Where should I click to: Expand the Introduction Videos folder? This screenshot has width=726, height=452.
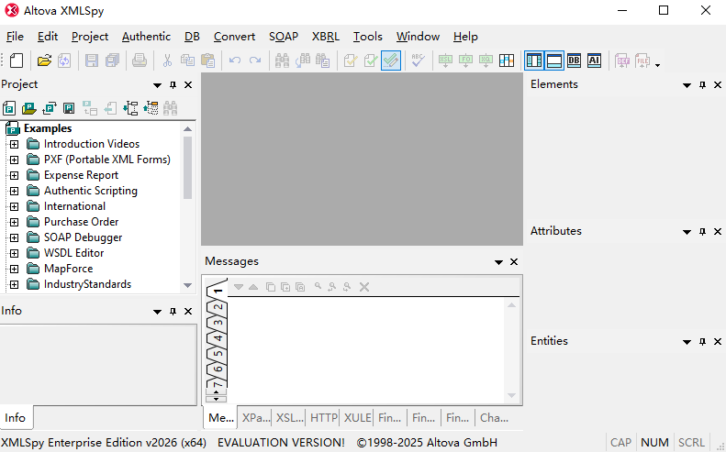[15, 144]
